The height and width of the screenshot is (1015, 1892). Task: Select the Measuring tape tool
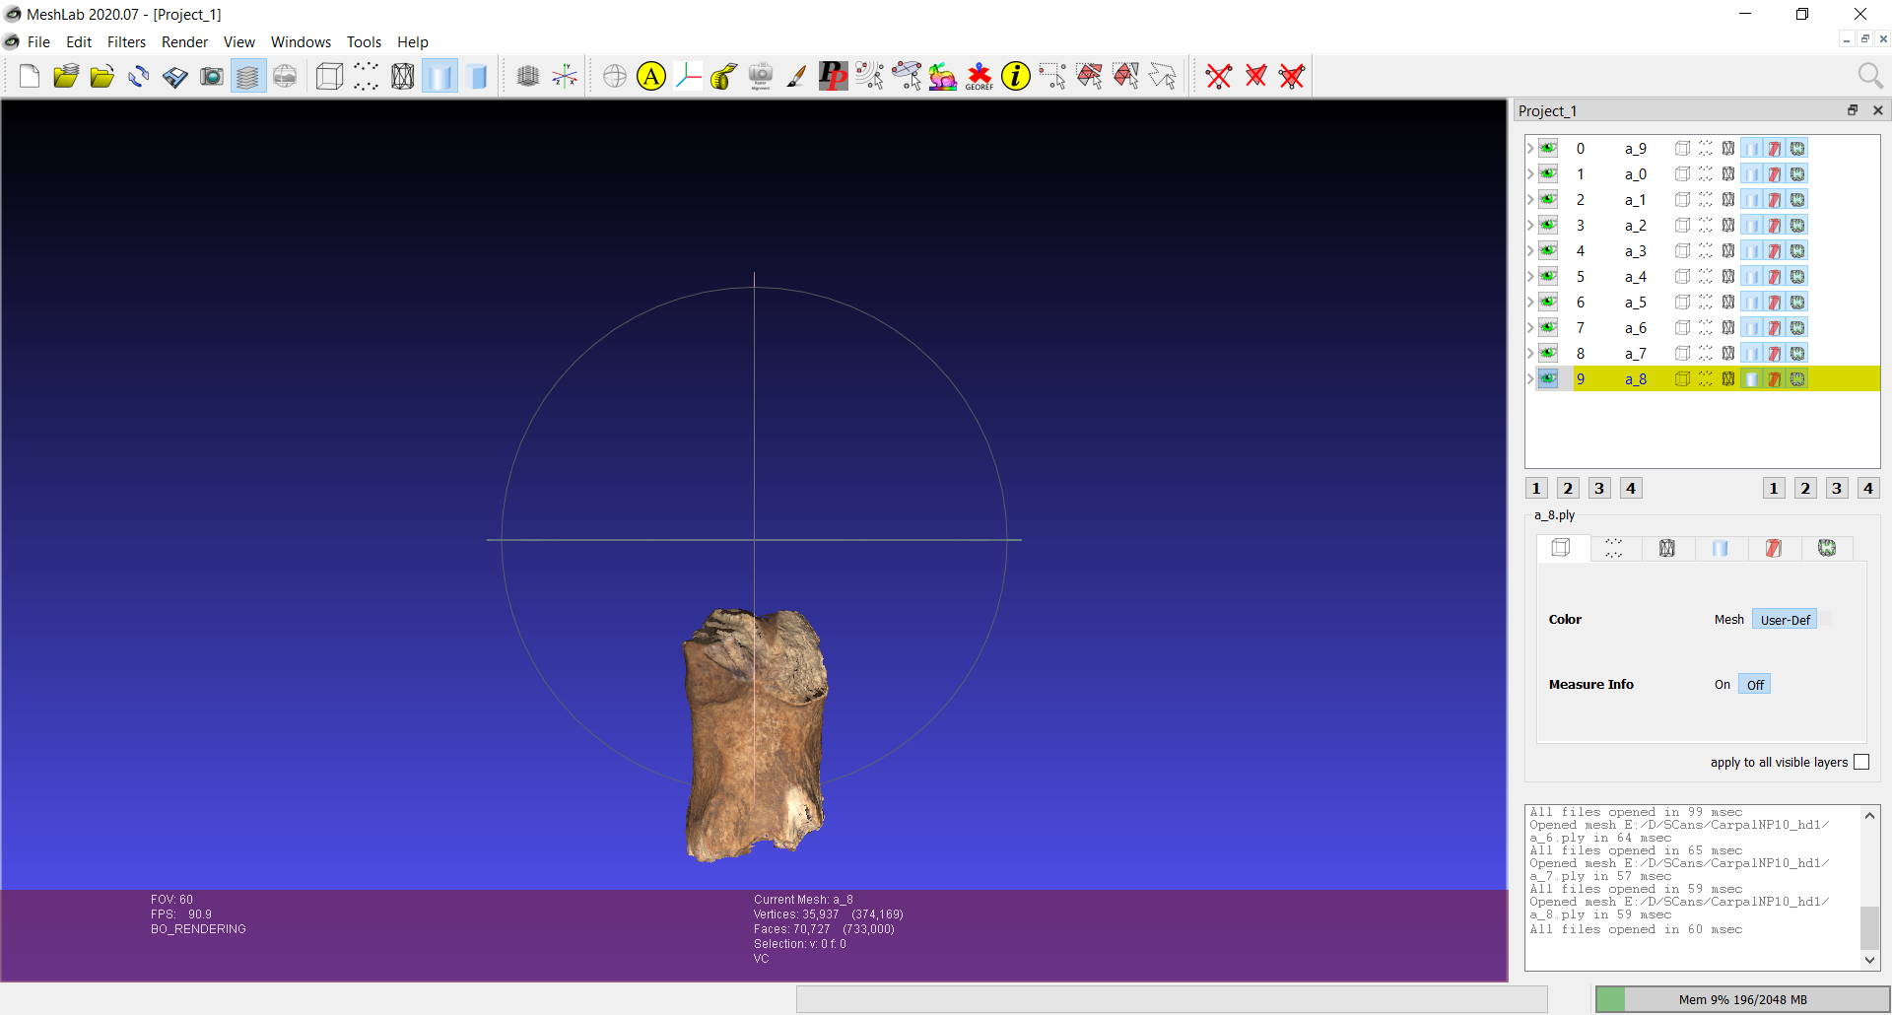tap(723, 76)
